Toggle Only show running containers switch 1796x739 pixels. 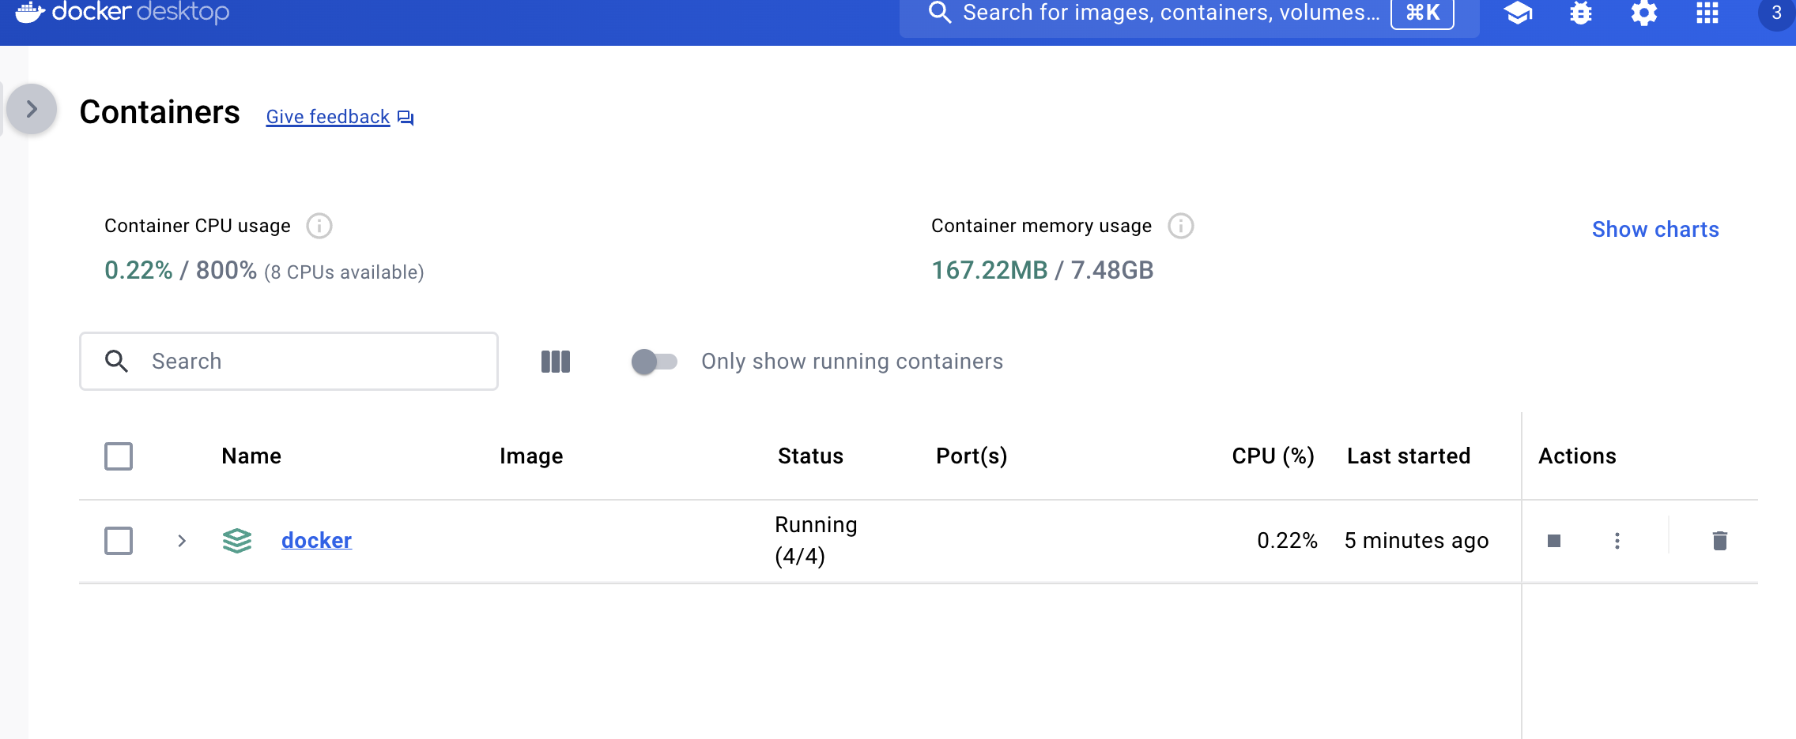(655, 362)
